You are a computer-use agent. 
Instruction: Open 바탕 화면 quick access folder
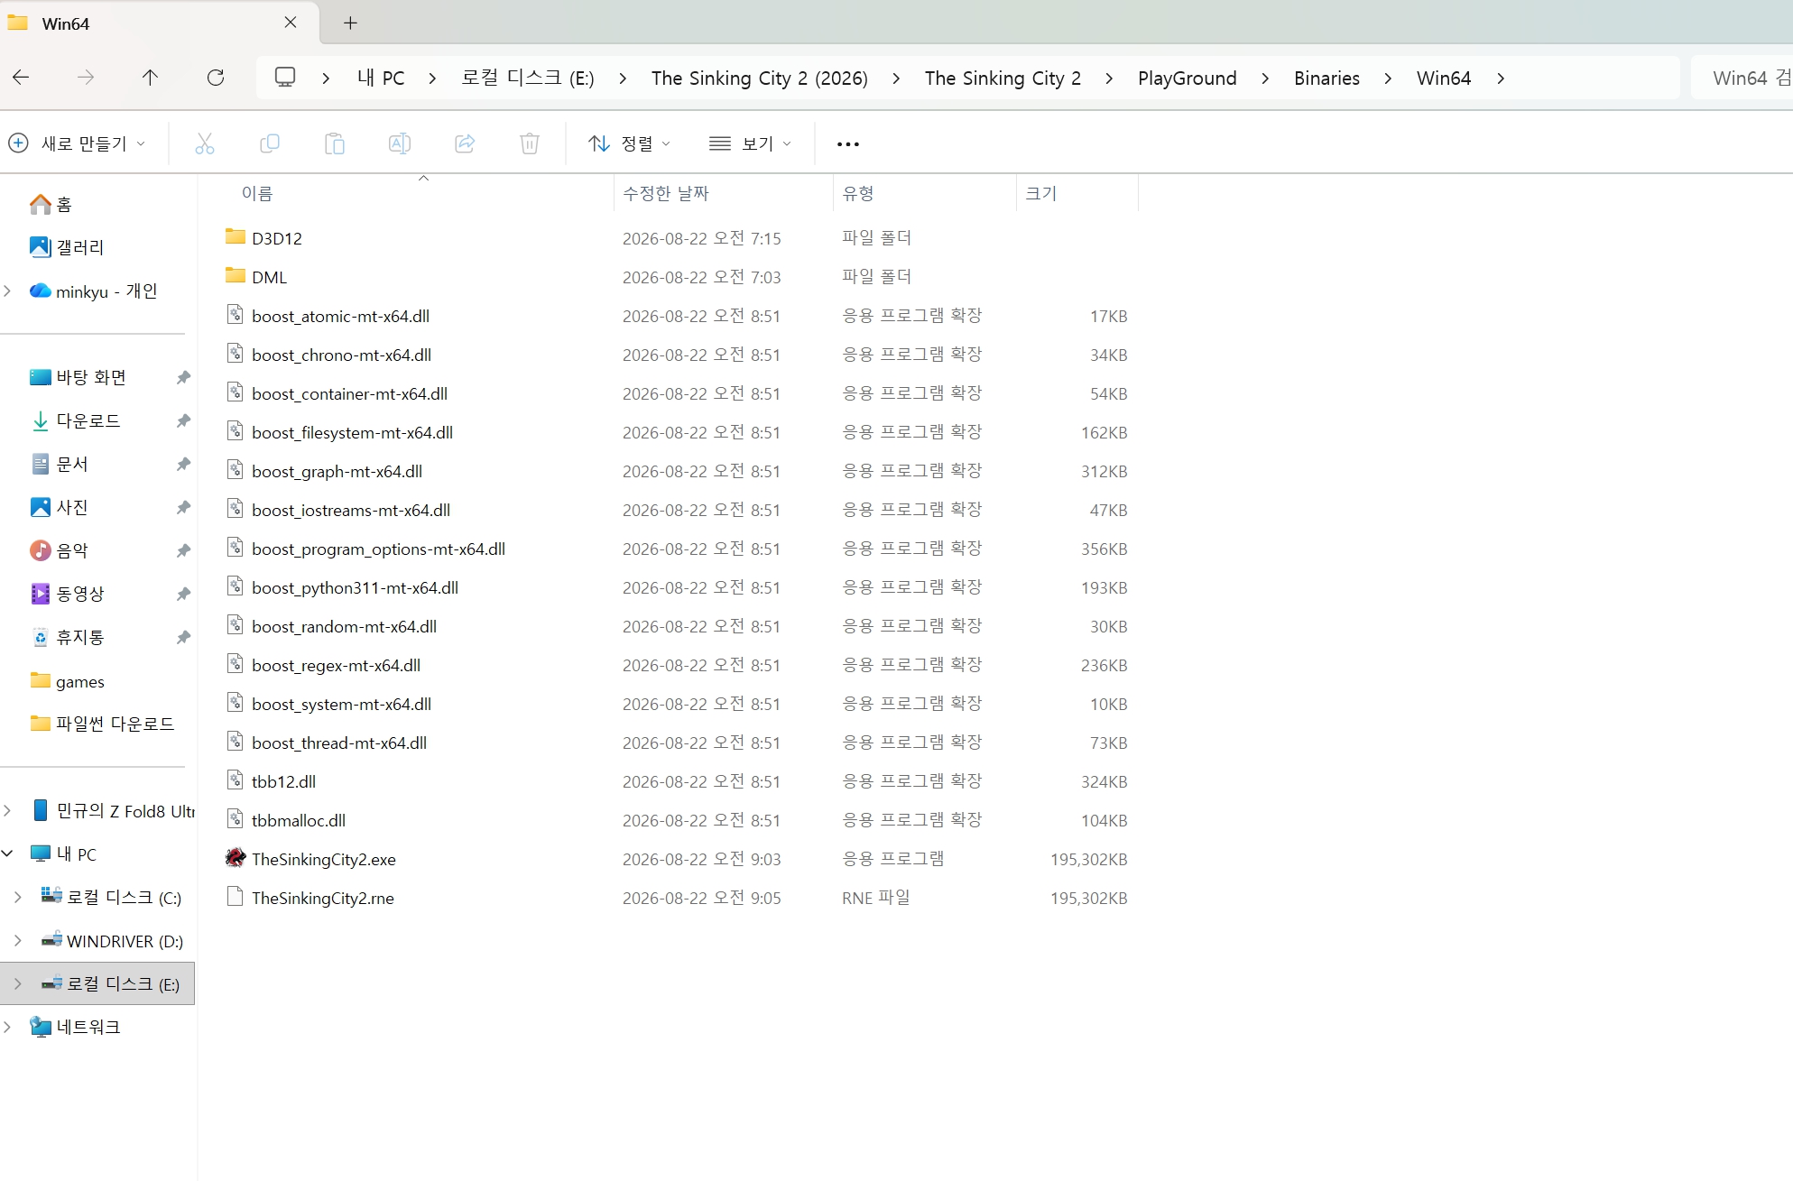[79, 377]
